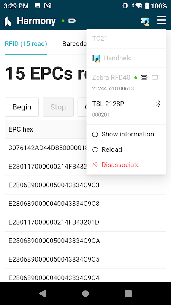This screenshot has height=305, width=171.
Task: Tap the info icon beside Show information
Action: pyautogui.click(x=95, y=135)
